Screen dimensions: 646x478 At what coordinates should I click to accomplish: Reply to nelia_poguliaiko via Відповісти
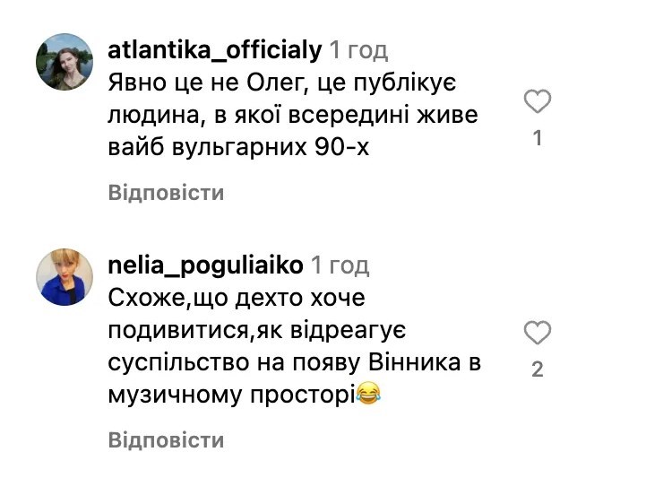(166, 440)
